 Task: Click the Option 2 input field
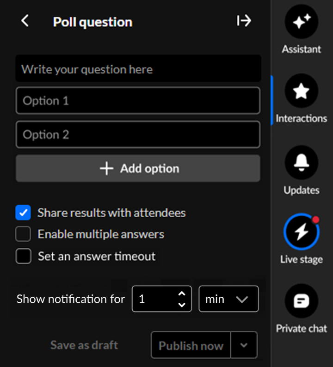coord(138,135)
